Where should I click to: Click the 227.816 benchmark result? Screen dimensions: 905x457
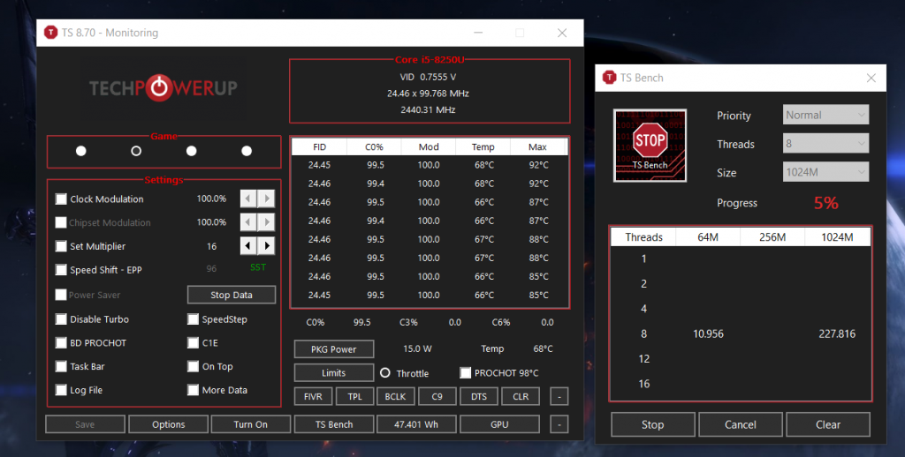pos(837,333)
